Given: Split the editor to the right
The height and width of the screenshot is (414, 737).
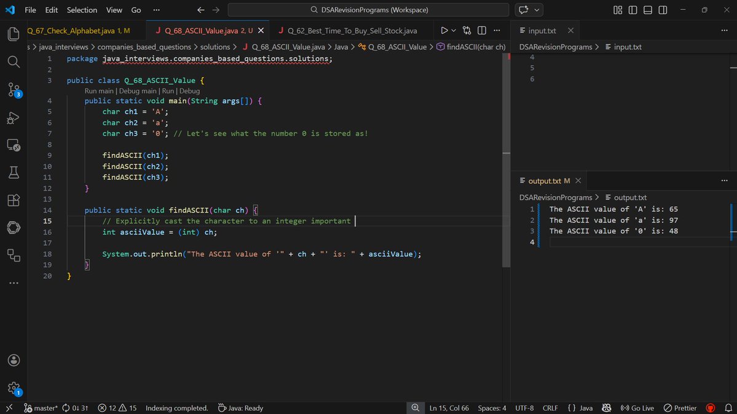Looking at the screenshot, I should (x=482, y=31).
